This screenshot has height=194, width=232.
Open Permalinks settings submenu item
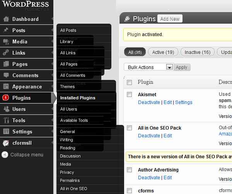pyautogui.click(x=70, y=180)
